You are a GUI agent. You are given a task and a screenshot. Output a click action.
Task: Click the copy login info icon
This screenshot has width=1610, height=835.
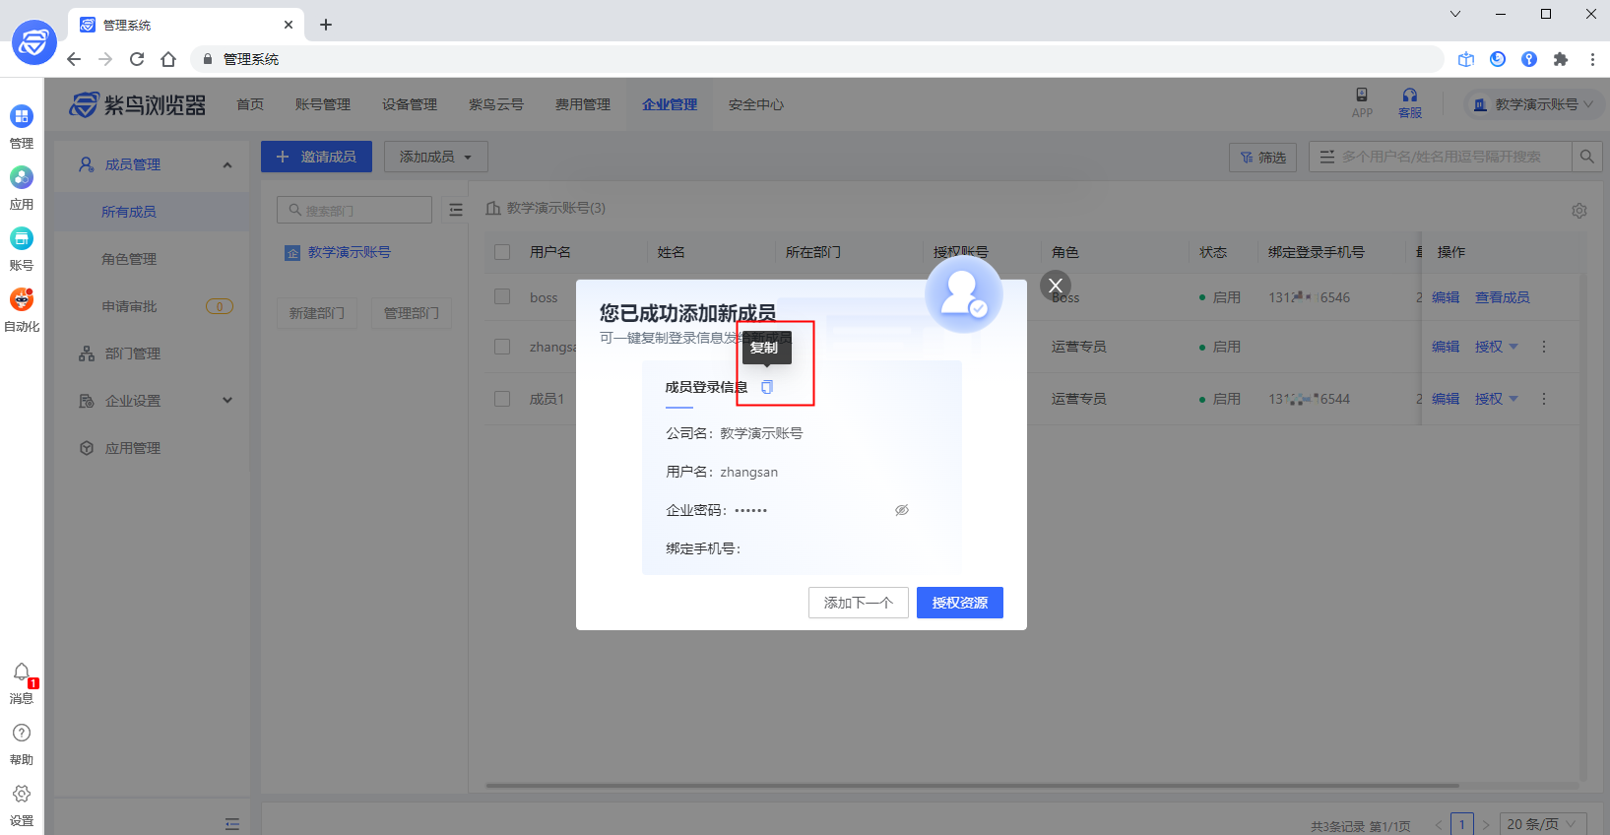(x=767, y=387)
